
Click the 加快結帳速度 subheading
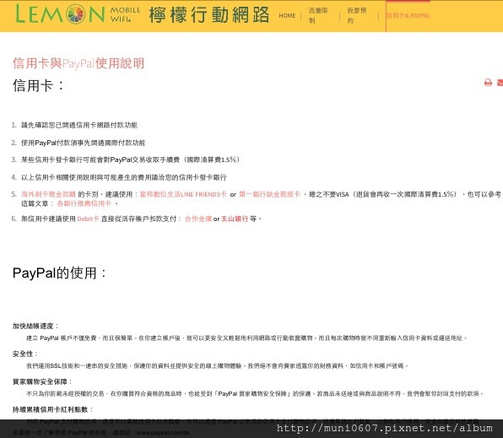(35, 326)
